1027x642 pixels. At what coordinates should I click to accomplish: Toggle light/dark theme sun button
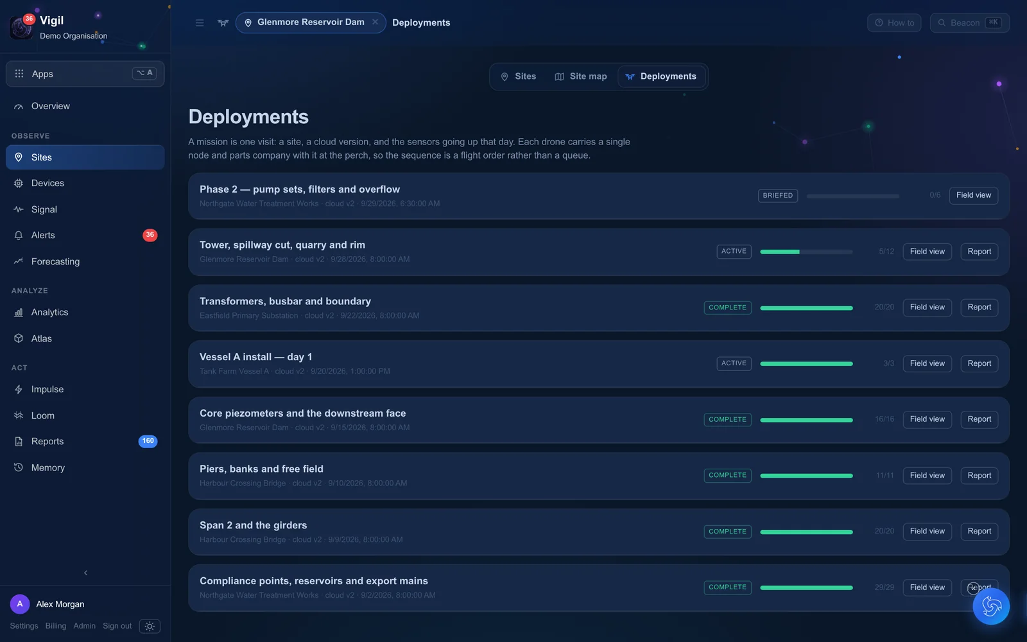tap(150, 626)
